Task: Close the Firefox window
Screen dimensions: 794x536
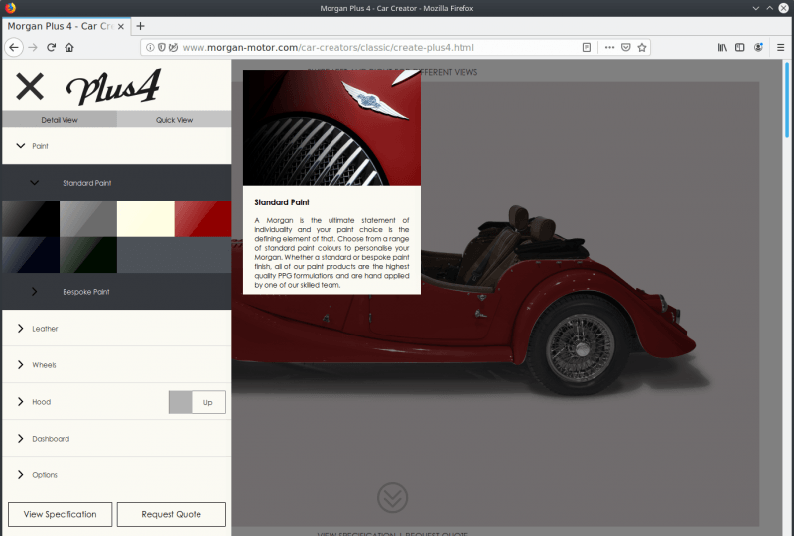Action: (x=783, y=8)
